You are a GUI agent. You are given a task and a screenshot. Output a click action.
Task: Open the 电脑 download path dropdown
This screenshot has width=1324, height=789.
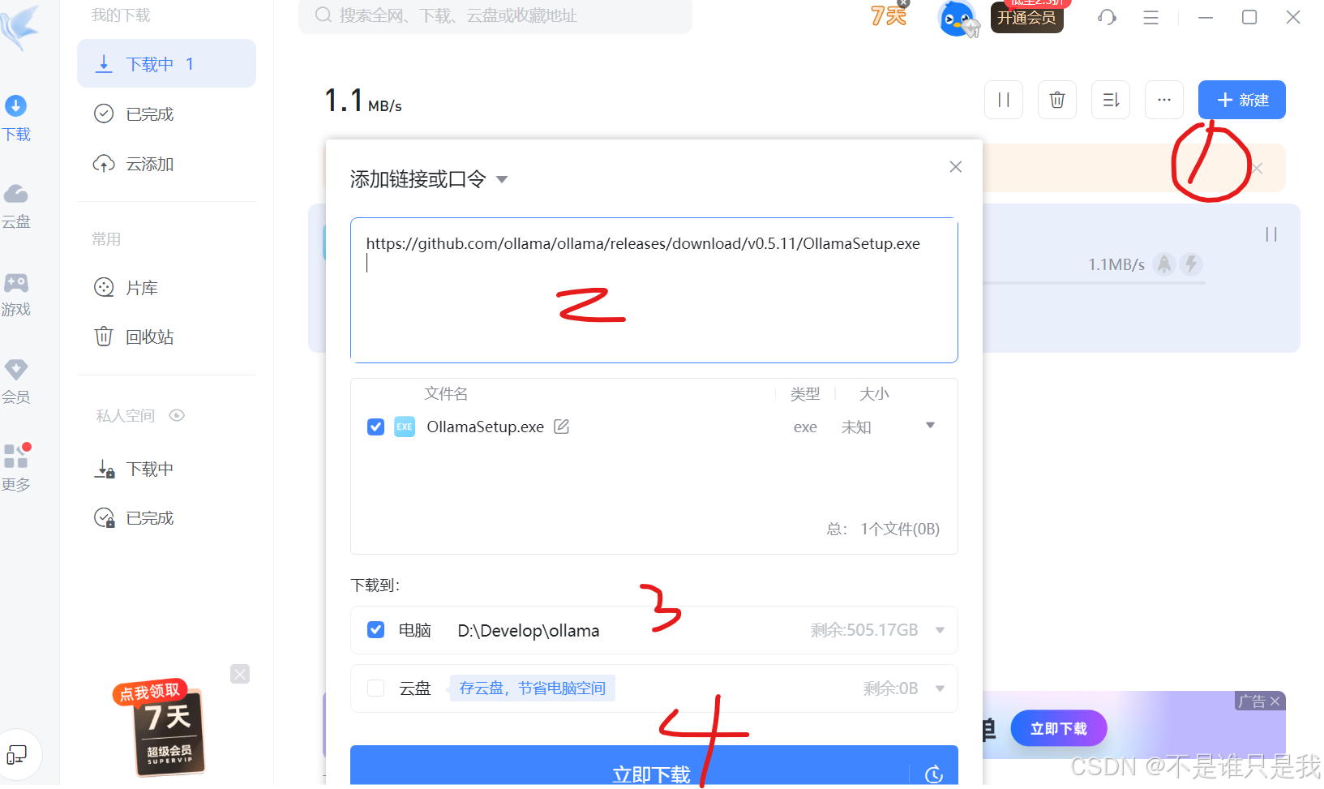pyautogui.click(x=941, y=630)
